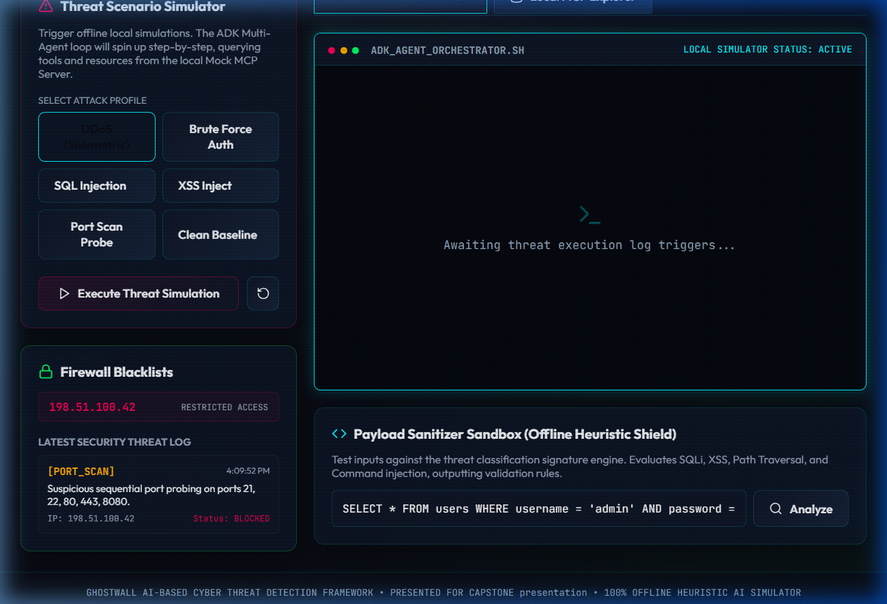Run Execute Threat Simulation
The height and width of the screenshot is (604, 887).
coord(139,293)
